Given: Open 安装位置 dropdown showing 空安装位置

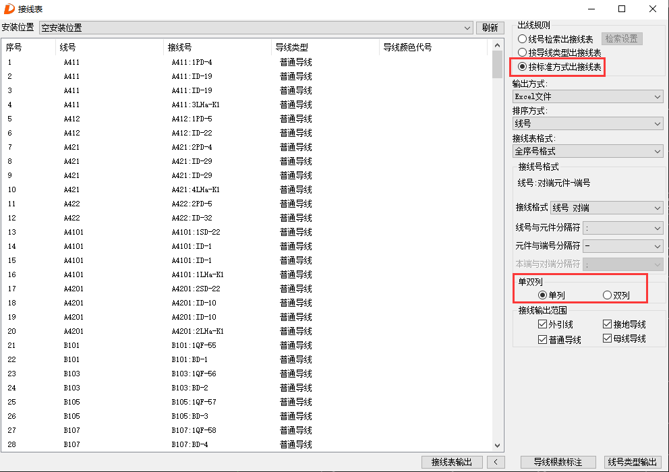Looking at the screenshot, I should 256,28.
